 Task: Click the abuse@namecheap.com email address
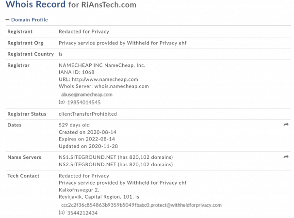[87, 94]
